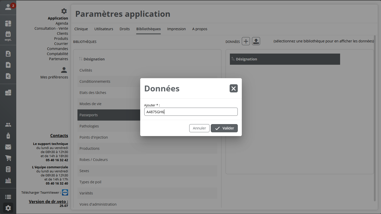Click the upload icon next to DONNÉES
This screenshot has width=381, height=214.
tap(256, 41)
